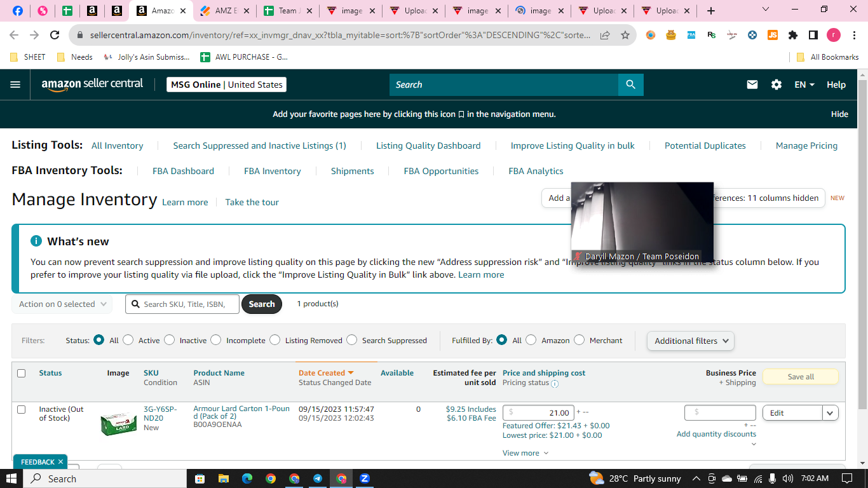Open Listing Quality Dashboard
868x488 pixels.
click(428, 146)
